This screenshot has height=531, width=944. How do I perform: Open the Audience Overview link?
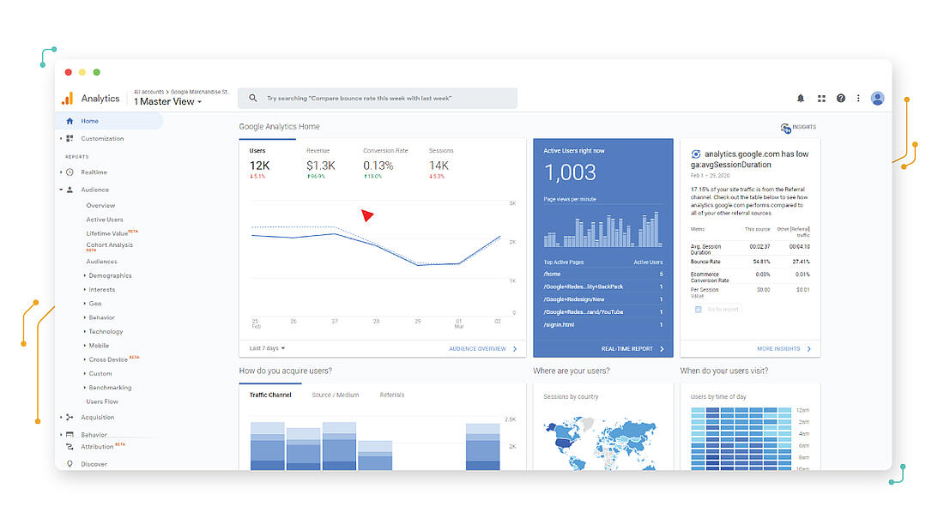[477, 348]
